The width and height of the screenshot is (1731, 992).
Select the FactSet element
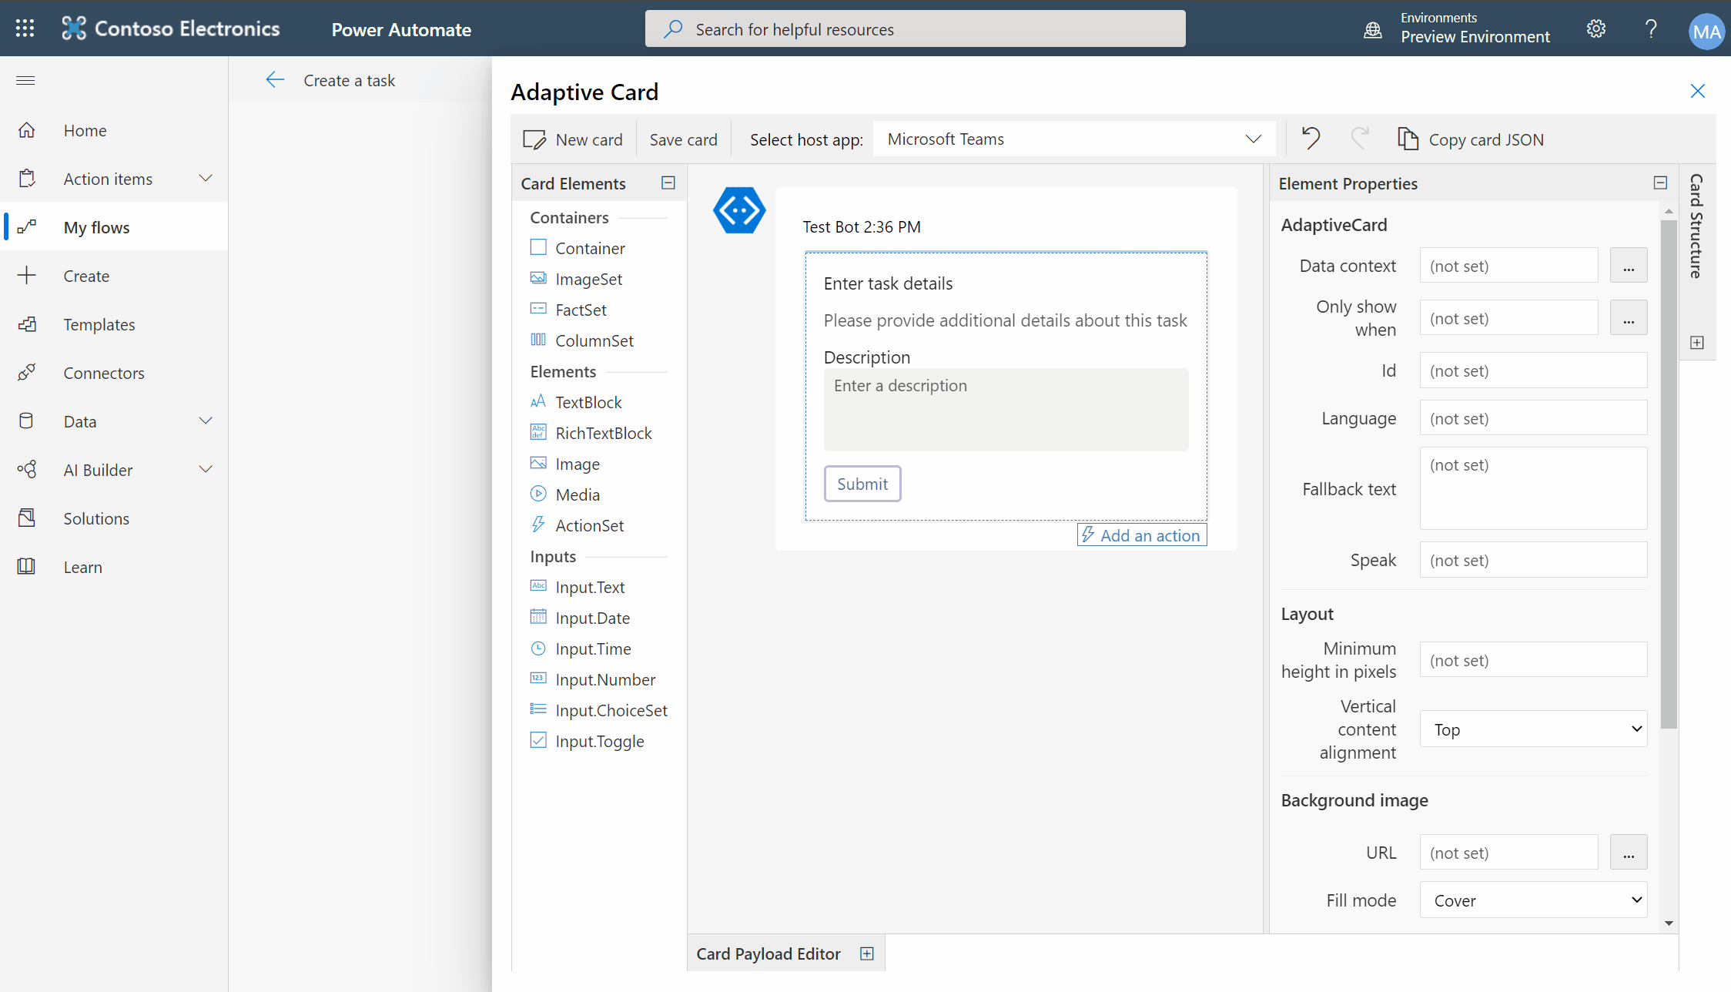[568, 310]
